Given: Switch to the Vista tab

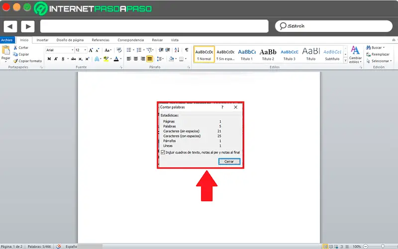Looking at the screenshot, I should [x=175, y=40].
